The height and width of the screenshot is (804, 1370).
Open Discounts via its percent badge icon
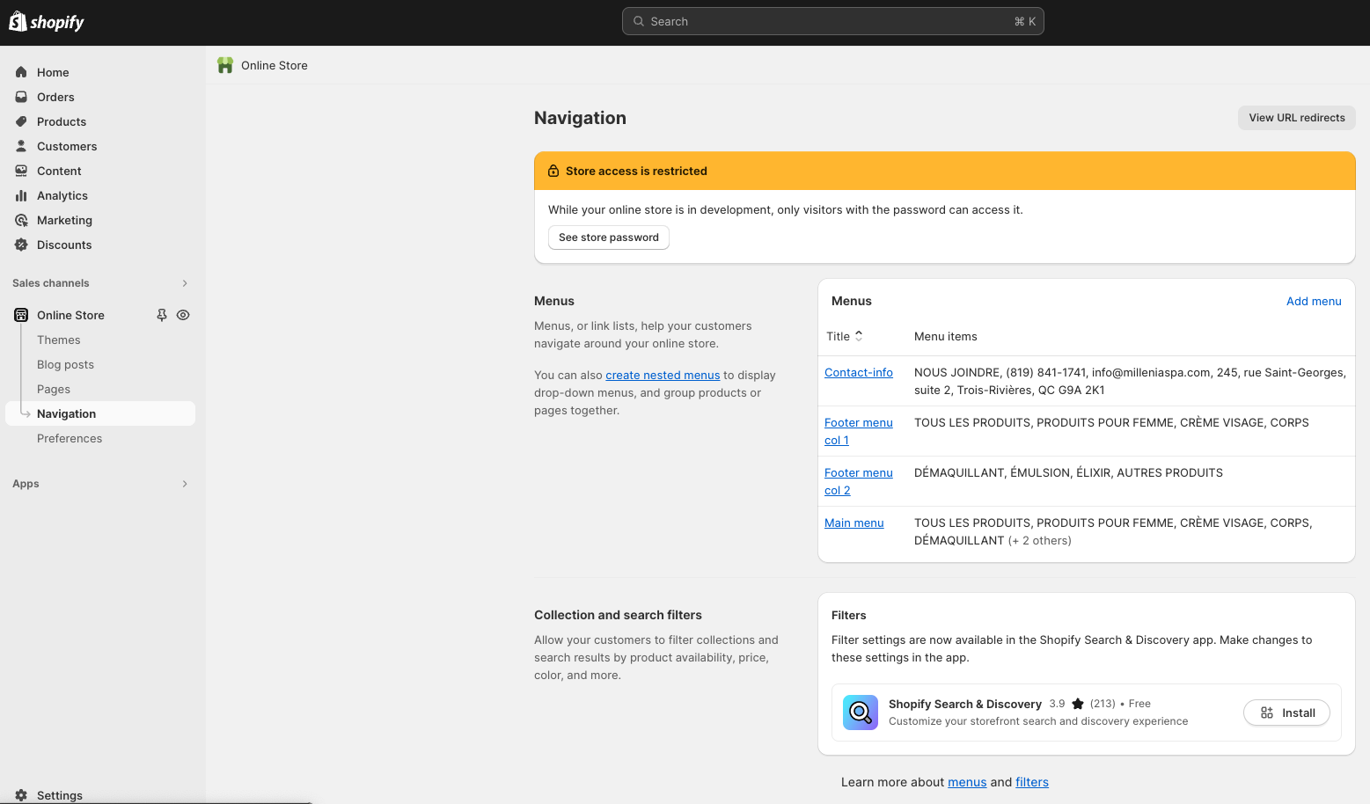(x=21, y=245)
